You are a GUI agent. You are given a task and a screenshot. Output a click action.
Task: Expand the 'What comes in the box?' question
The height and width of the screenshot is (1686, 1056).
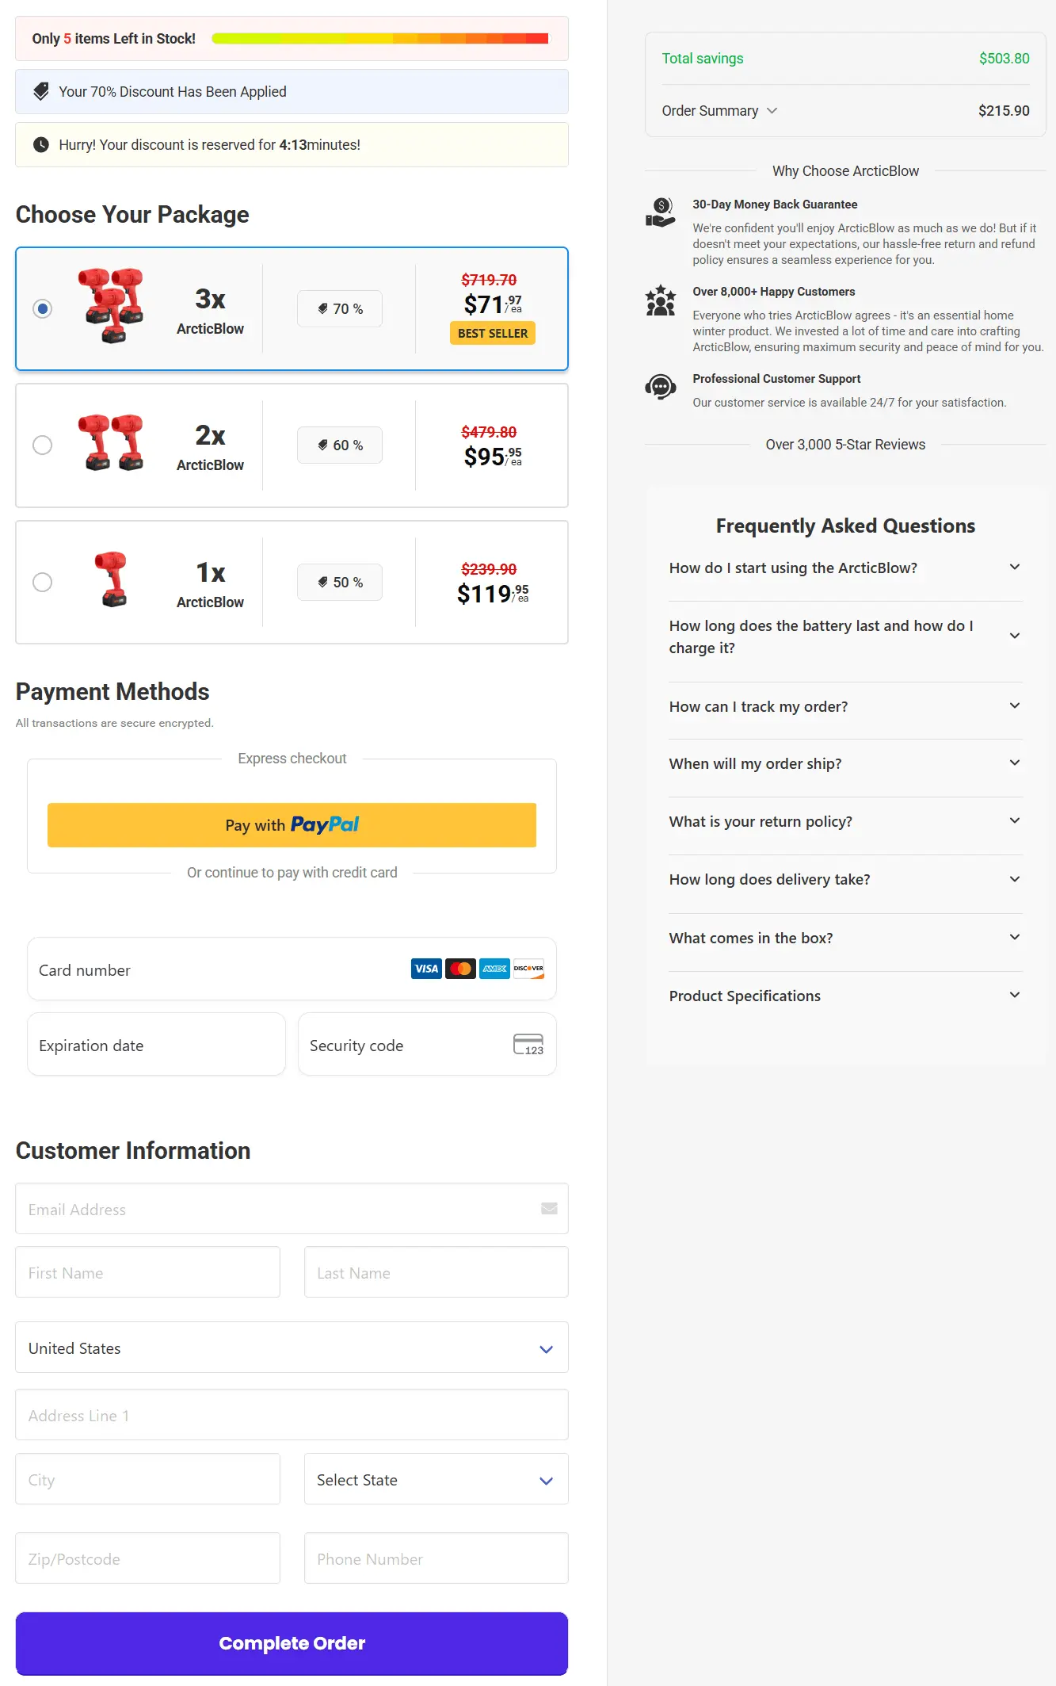[x=845, y=938]
